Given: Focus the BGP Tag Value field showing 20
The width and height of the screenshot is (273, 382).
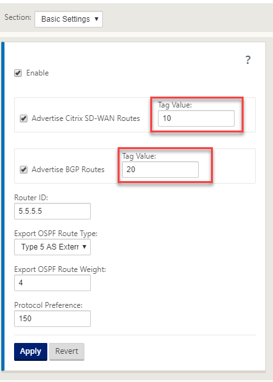Looking at the screenshot, I should coord(160,170).
